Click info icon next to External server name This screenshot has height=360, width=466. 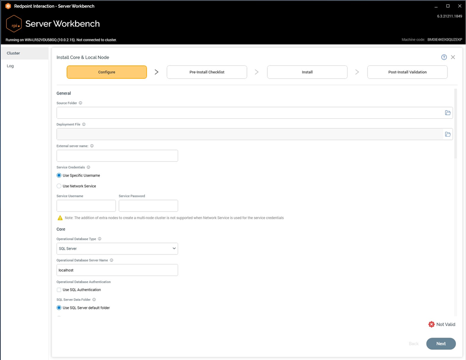click(92, 146)
